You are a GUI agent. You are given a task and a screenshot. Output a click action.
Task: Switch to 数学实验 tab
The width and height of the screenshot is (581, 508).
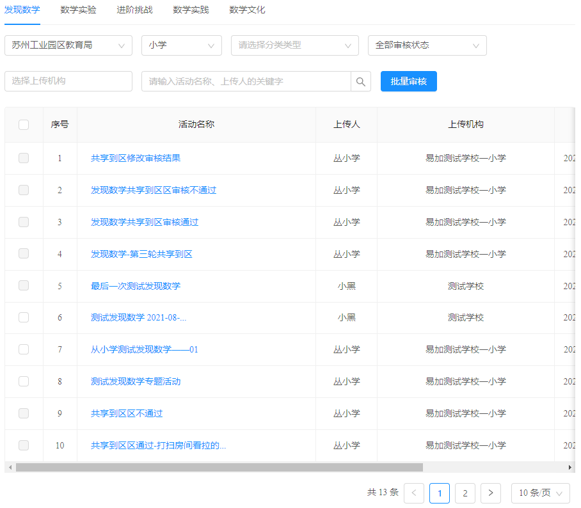click(78, 10)
